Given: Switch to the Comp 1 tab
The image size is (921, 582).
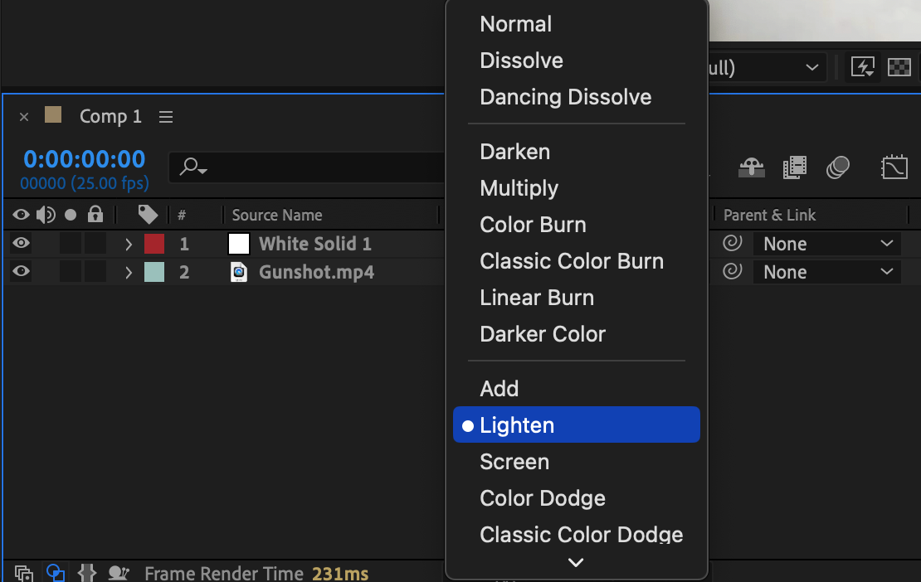Looking at the screenshot, I should pos(110,116).
